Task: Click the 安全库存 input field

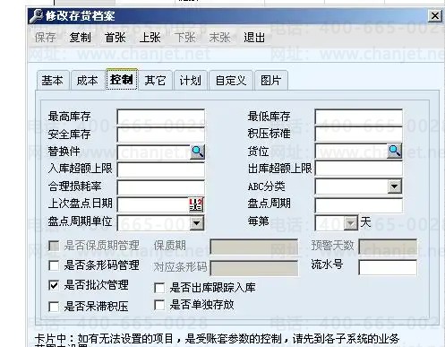Action: click(x=161, y=134)
